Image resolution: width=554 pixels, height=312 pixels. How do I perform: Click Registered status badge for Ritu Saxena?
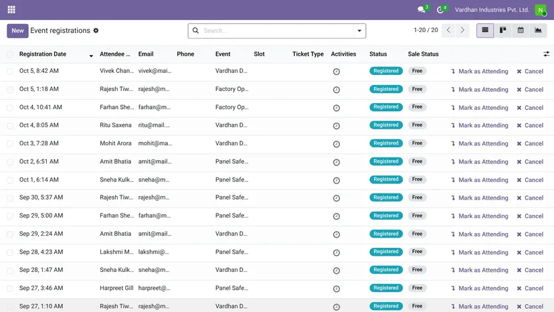point(386,125)
